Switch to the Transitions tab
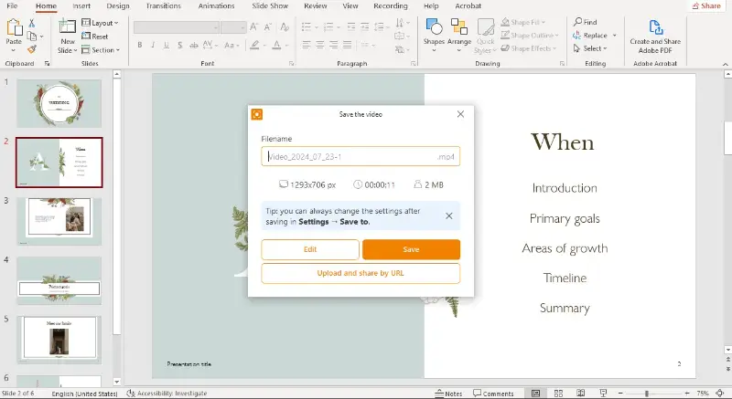 coord(164,6)
